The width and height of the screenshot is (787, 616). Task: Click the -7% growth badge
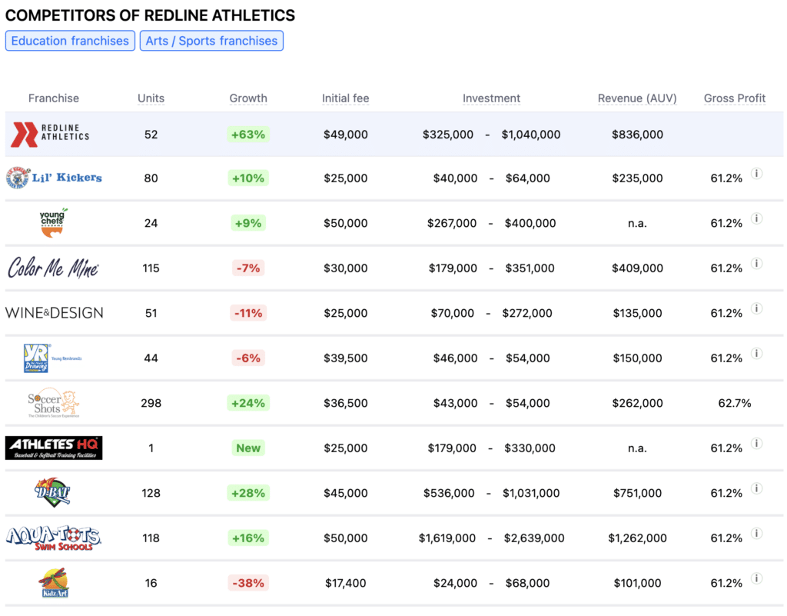tap(248, 268)
